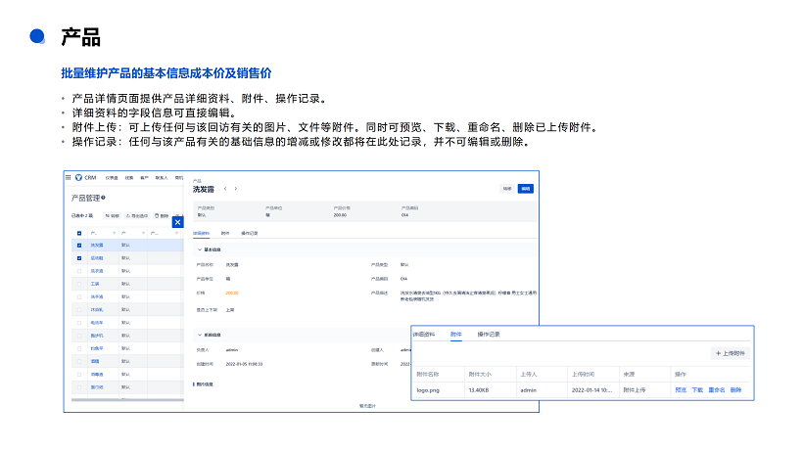This screenshot has height=451, width=803.
Task: Click grey 转移 button beside 编辑
Action: point(507,189)
